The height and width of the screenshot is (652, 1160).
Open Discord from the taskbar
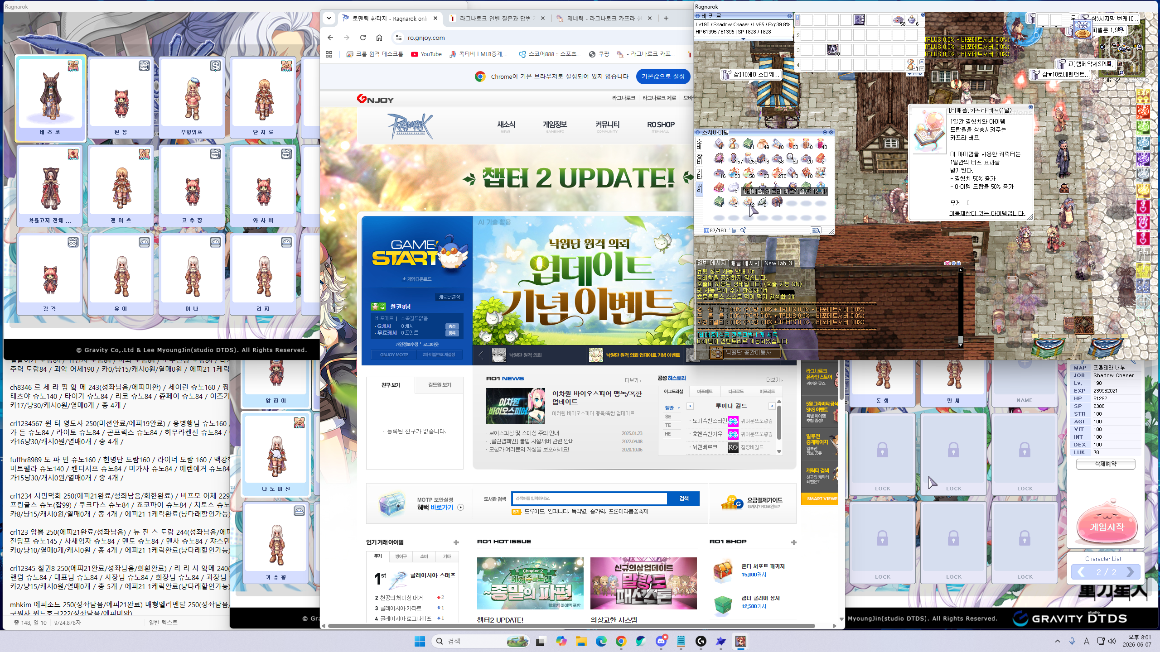pyautogui.click(x=661, y=641)
